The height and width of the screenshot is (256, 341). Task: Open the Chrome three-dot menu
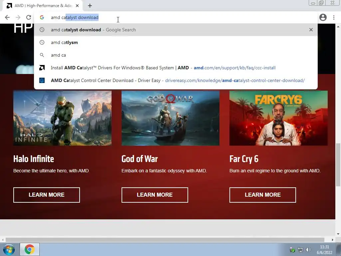pos(334,17)
